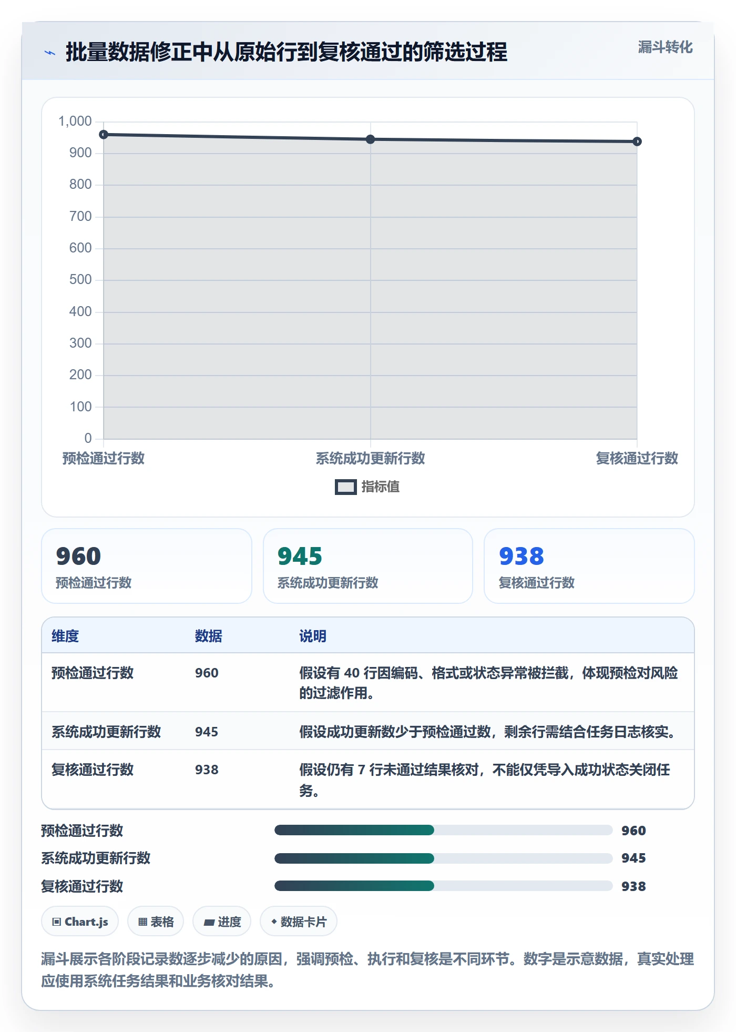736x1032 pixels.
Task: Click the 945 value beside progress bar
Action: point(633,858)
